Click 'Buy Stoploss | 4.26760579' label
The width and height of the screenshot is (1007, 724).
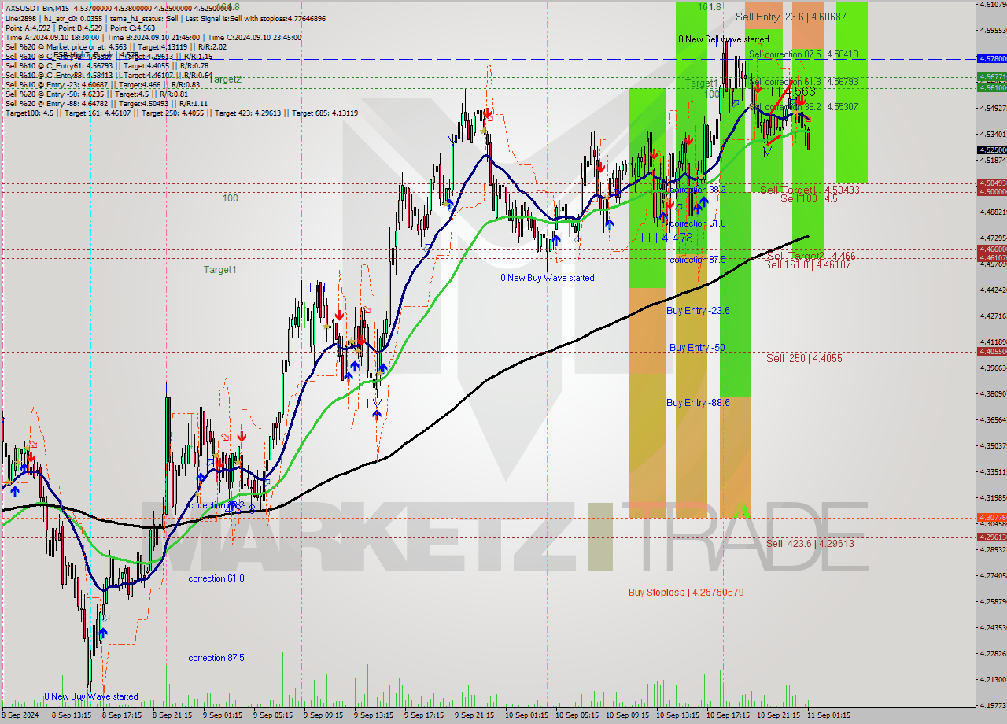[x=686, y=593]
